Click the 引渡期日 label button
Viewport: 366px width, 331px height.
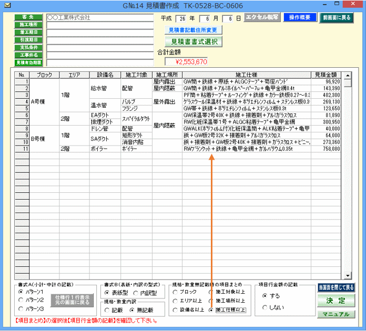point(28,40)
